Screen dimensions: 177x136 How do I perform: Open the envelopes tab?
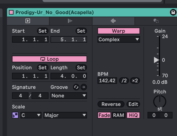[156, 21]
